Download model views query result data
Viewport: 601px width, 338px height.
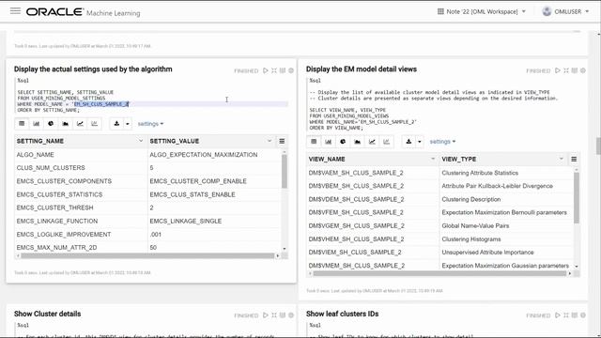[408, 142]
